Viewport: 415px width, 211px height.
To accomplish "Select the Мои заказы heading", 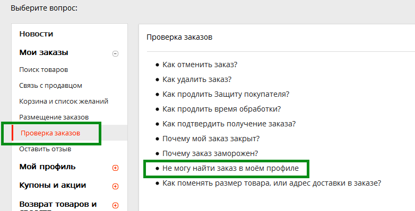I will pyautogui.click(x=44, y=52).
